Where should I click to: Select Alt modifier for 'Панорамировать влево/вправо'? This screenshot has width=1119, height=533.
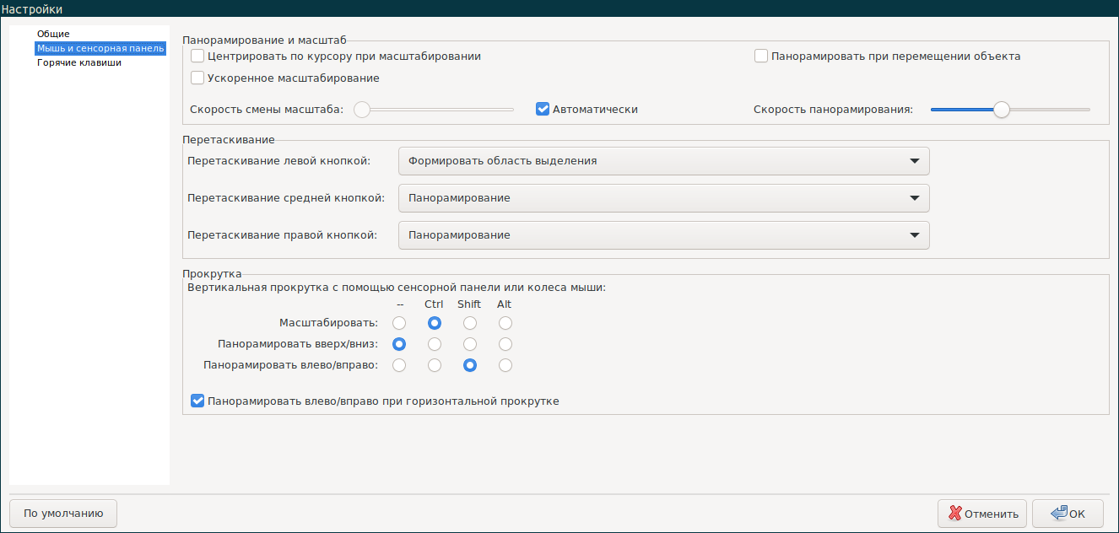504,365
